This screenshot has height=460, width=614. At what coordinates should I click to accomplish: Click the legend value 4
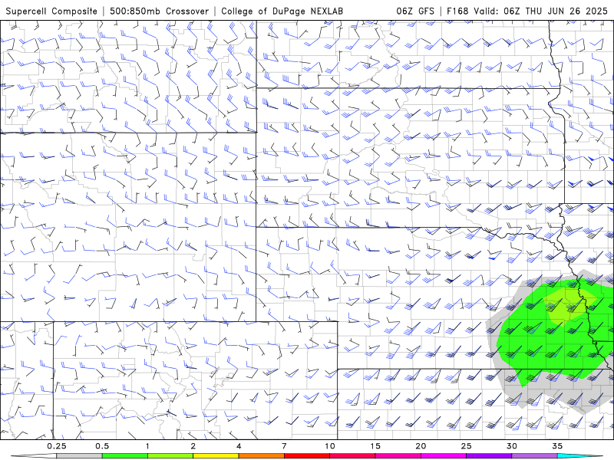(239, 446)
